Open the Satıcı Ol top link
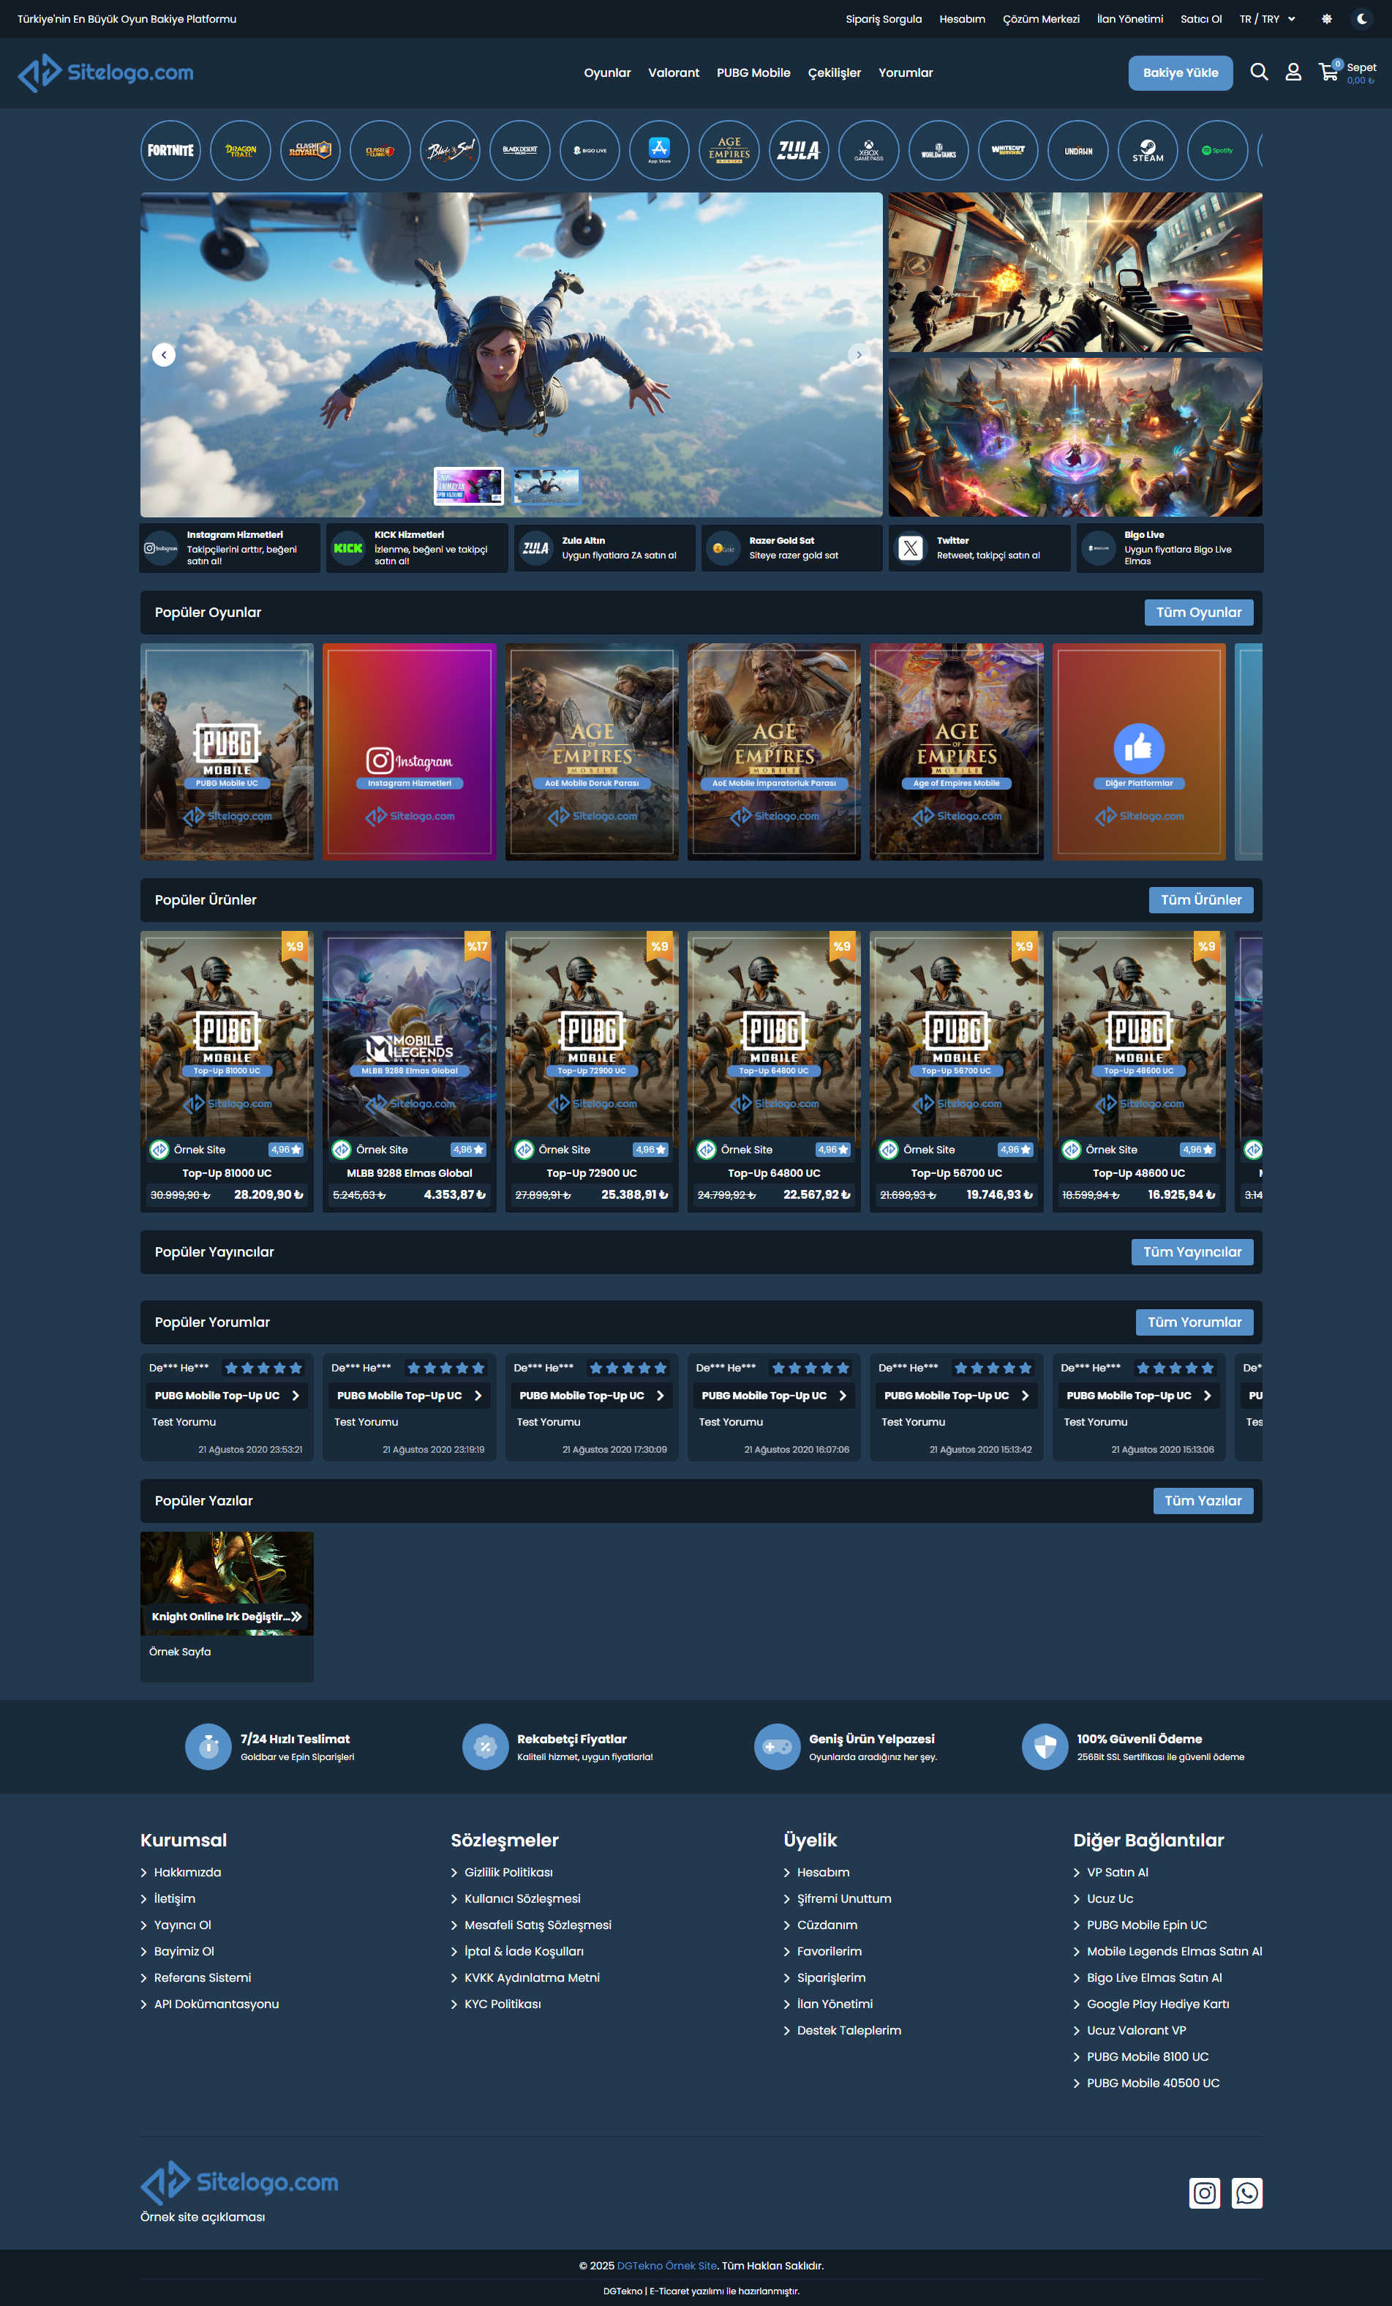This screenshot has height=2306, width=1392. tap(1201, 19)
